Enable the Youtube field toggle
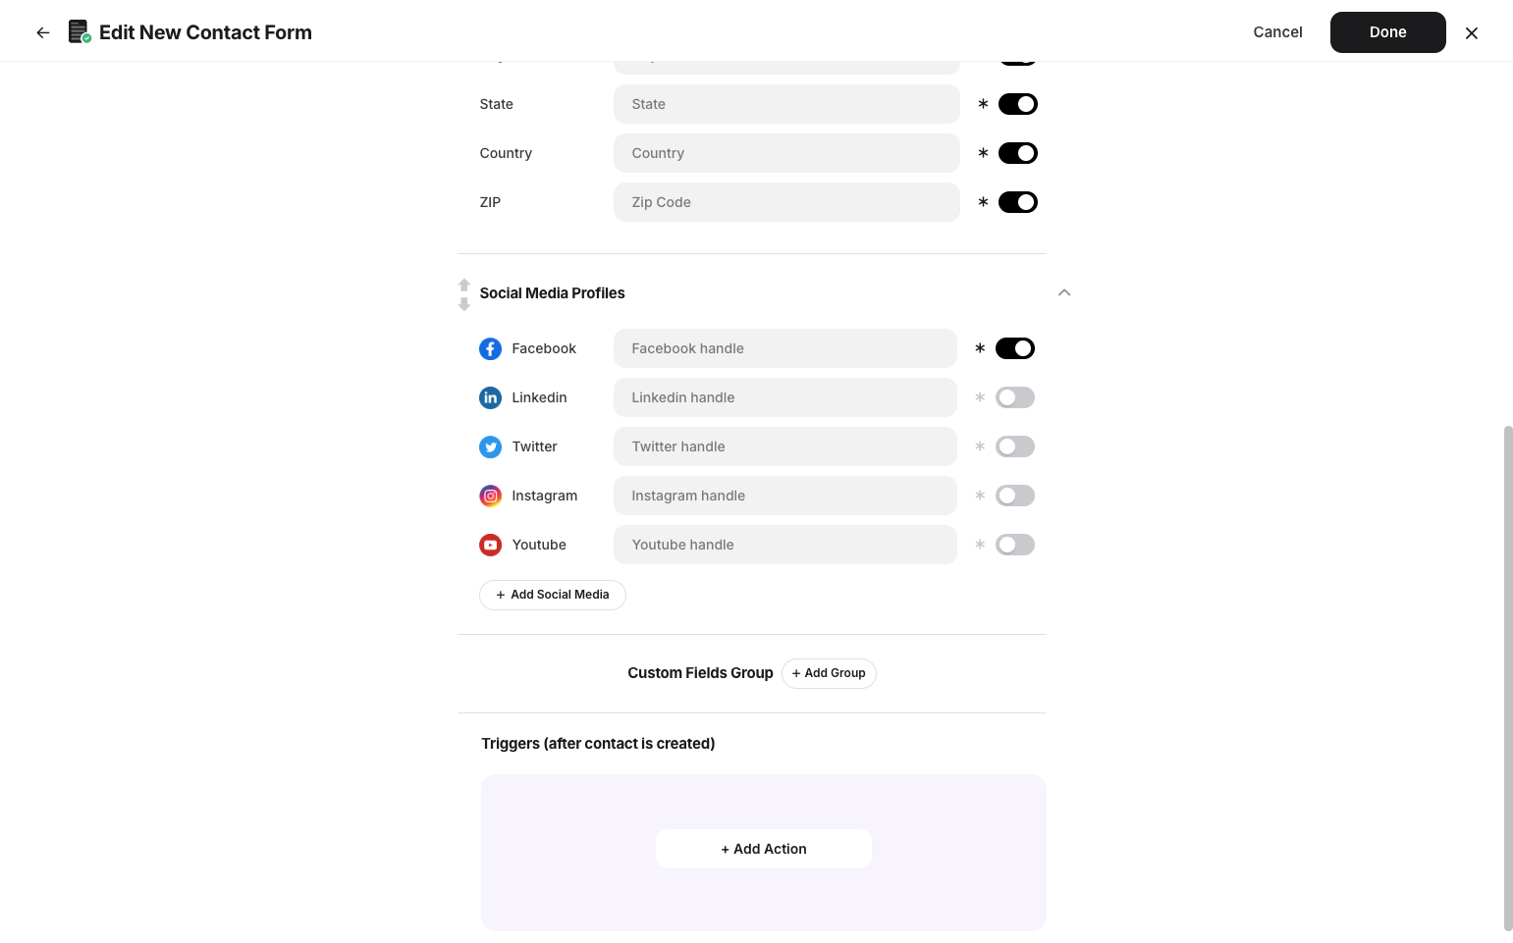 click(x=1015, y=545)
